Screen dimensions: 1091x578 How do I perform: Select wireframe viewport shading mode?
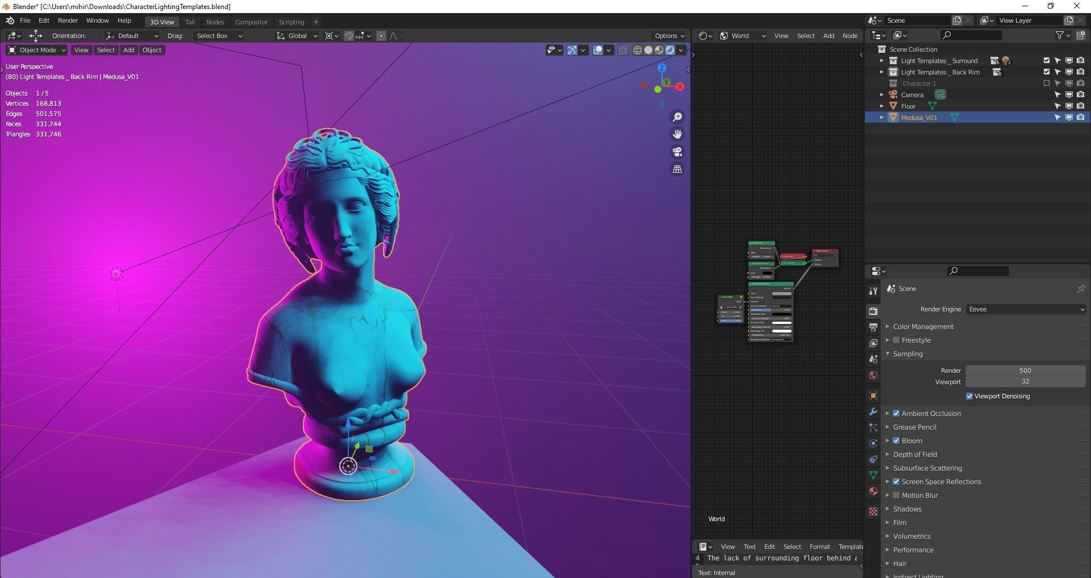(638, 50)
